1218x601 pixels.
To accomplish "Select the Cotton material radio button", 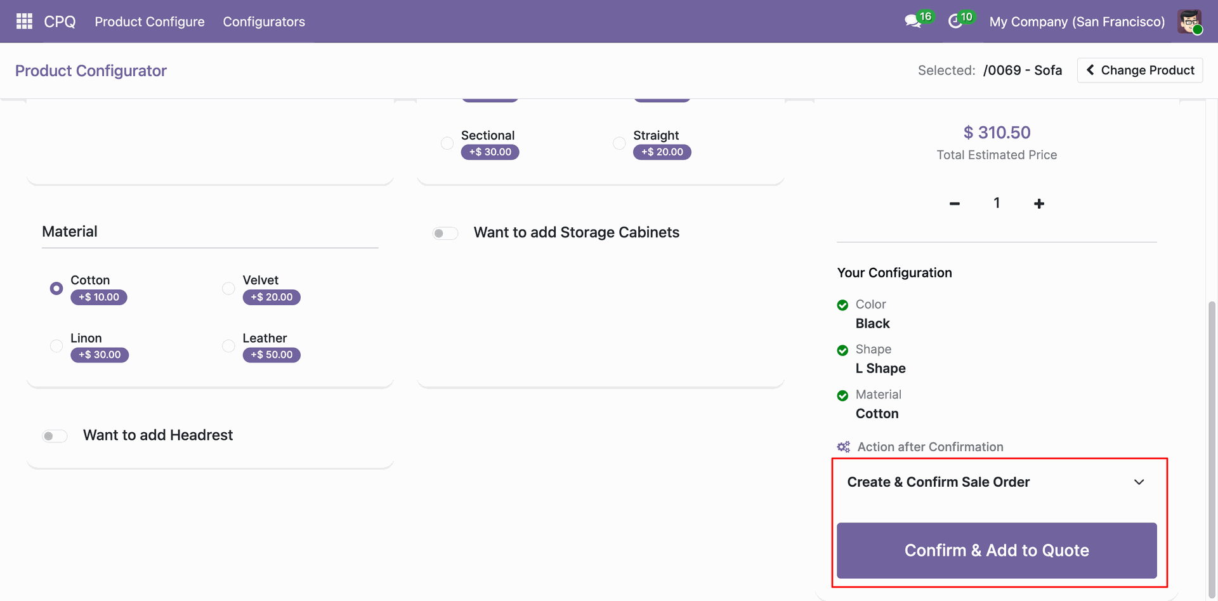I will tap(56, 288).
